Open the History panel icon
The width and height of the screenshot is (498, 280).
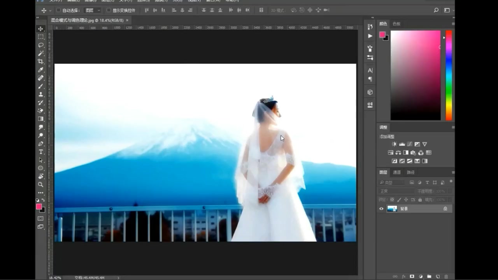click(370, 26)
